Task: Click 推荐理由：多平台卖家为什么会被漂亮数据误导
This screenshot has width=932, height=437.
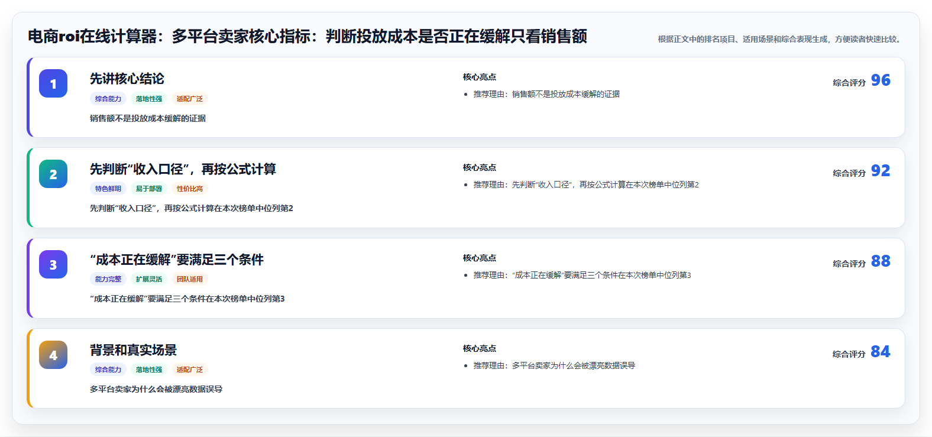Action: [554, 365]
